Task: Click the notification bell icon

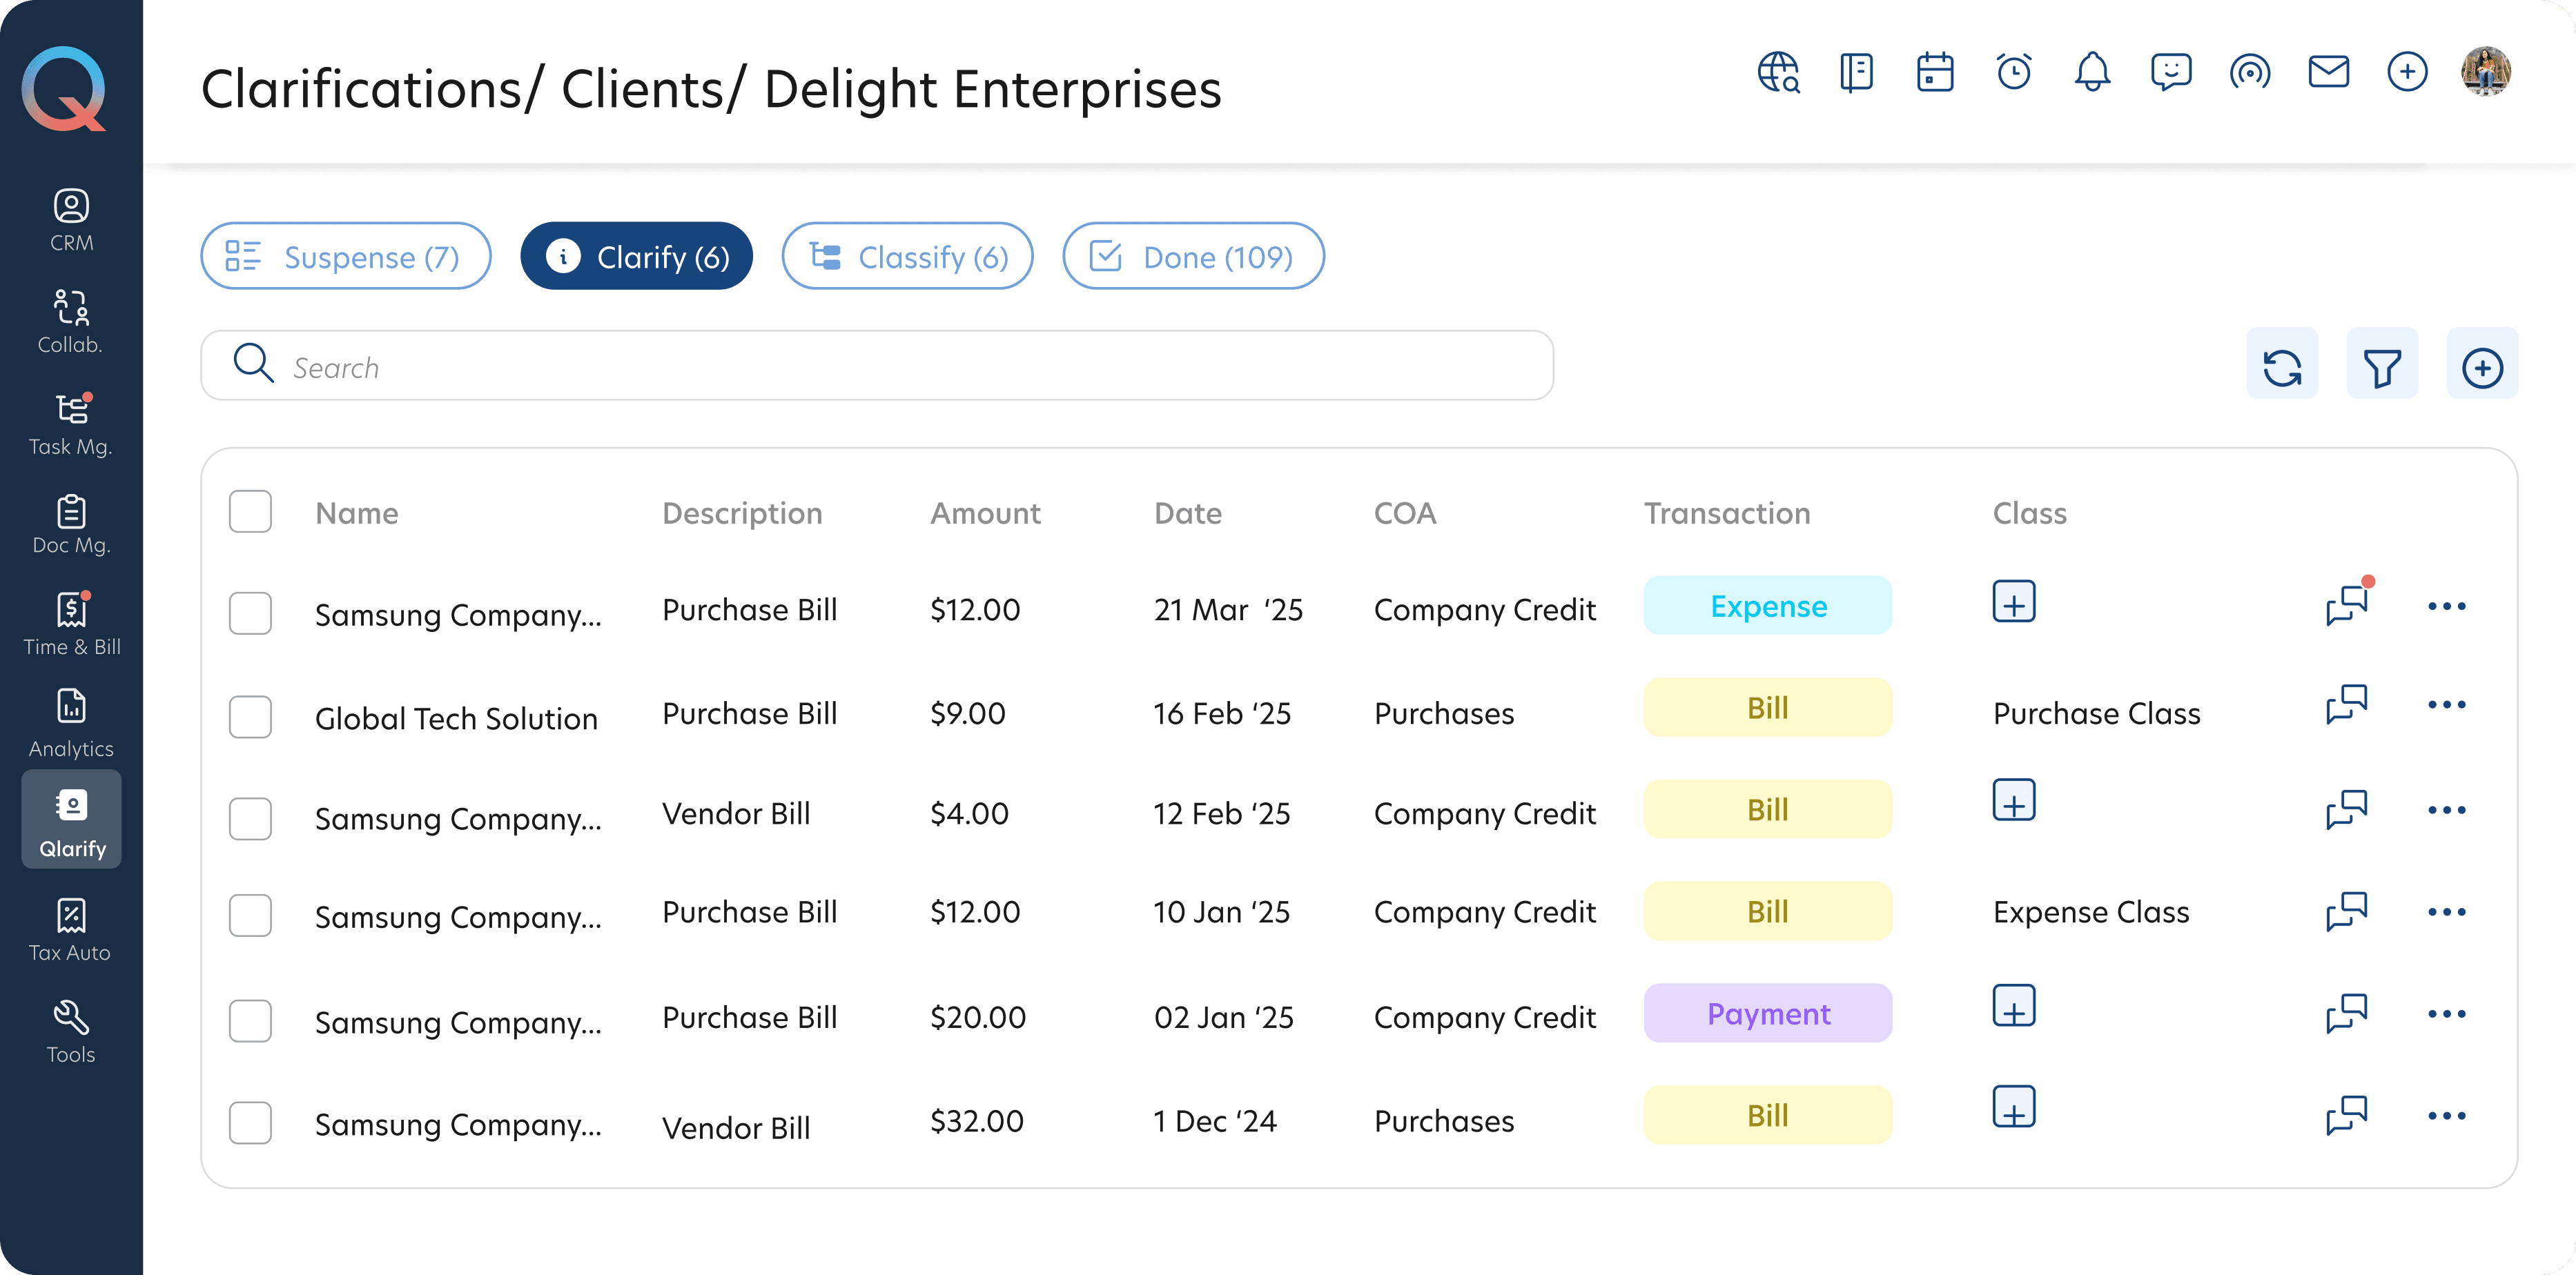Action: (x=2091, y=72)
